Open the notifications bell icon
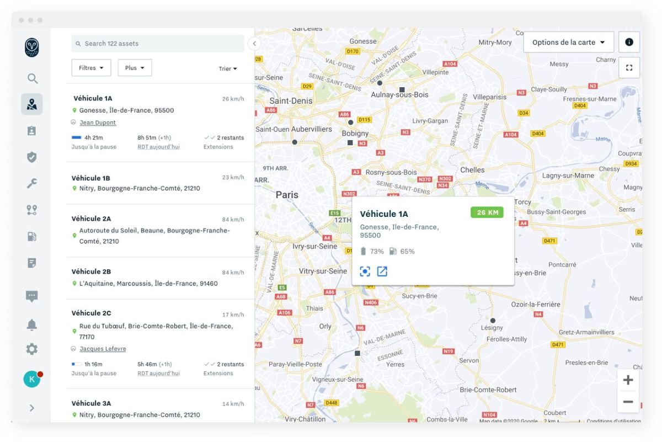This screenshot has height=442, width=662. point(32,325)
